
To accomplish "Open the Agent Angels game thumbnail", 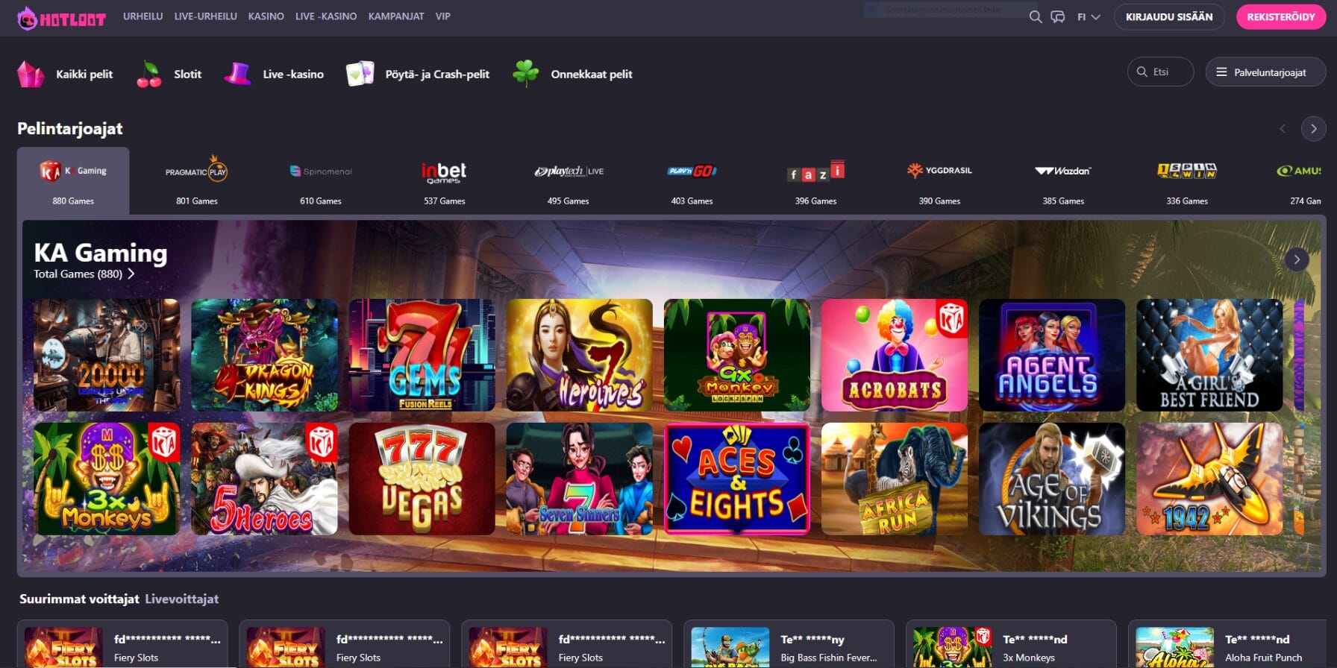I will pos(1052,355).
